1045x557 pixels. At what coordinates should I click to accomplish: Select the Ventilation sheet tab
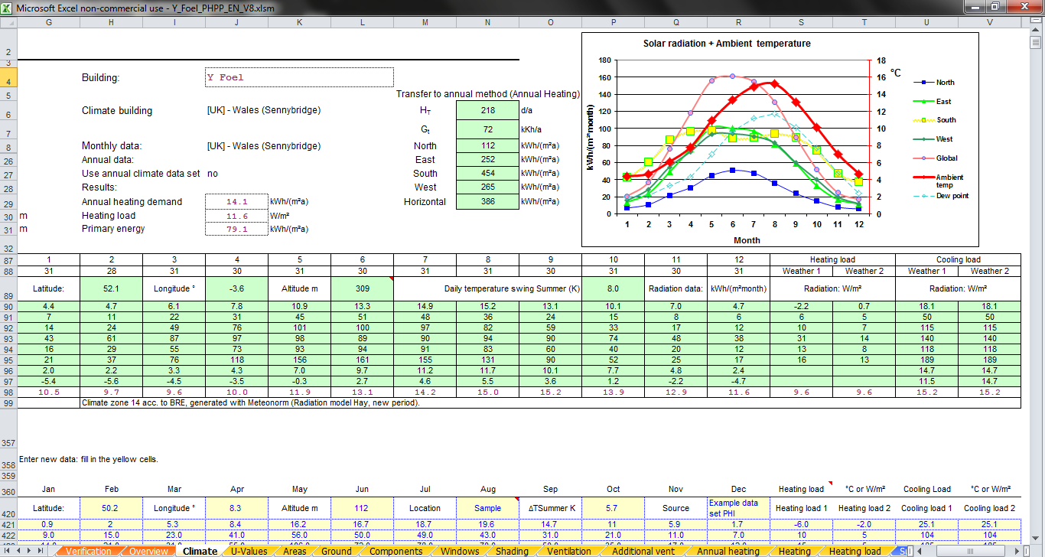coord(568,551)
